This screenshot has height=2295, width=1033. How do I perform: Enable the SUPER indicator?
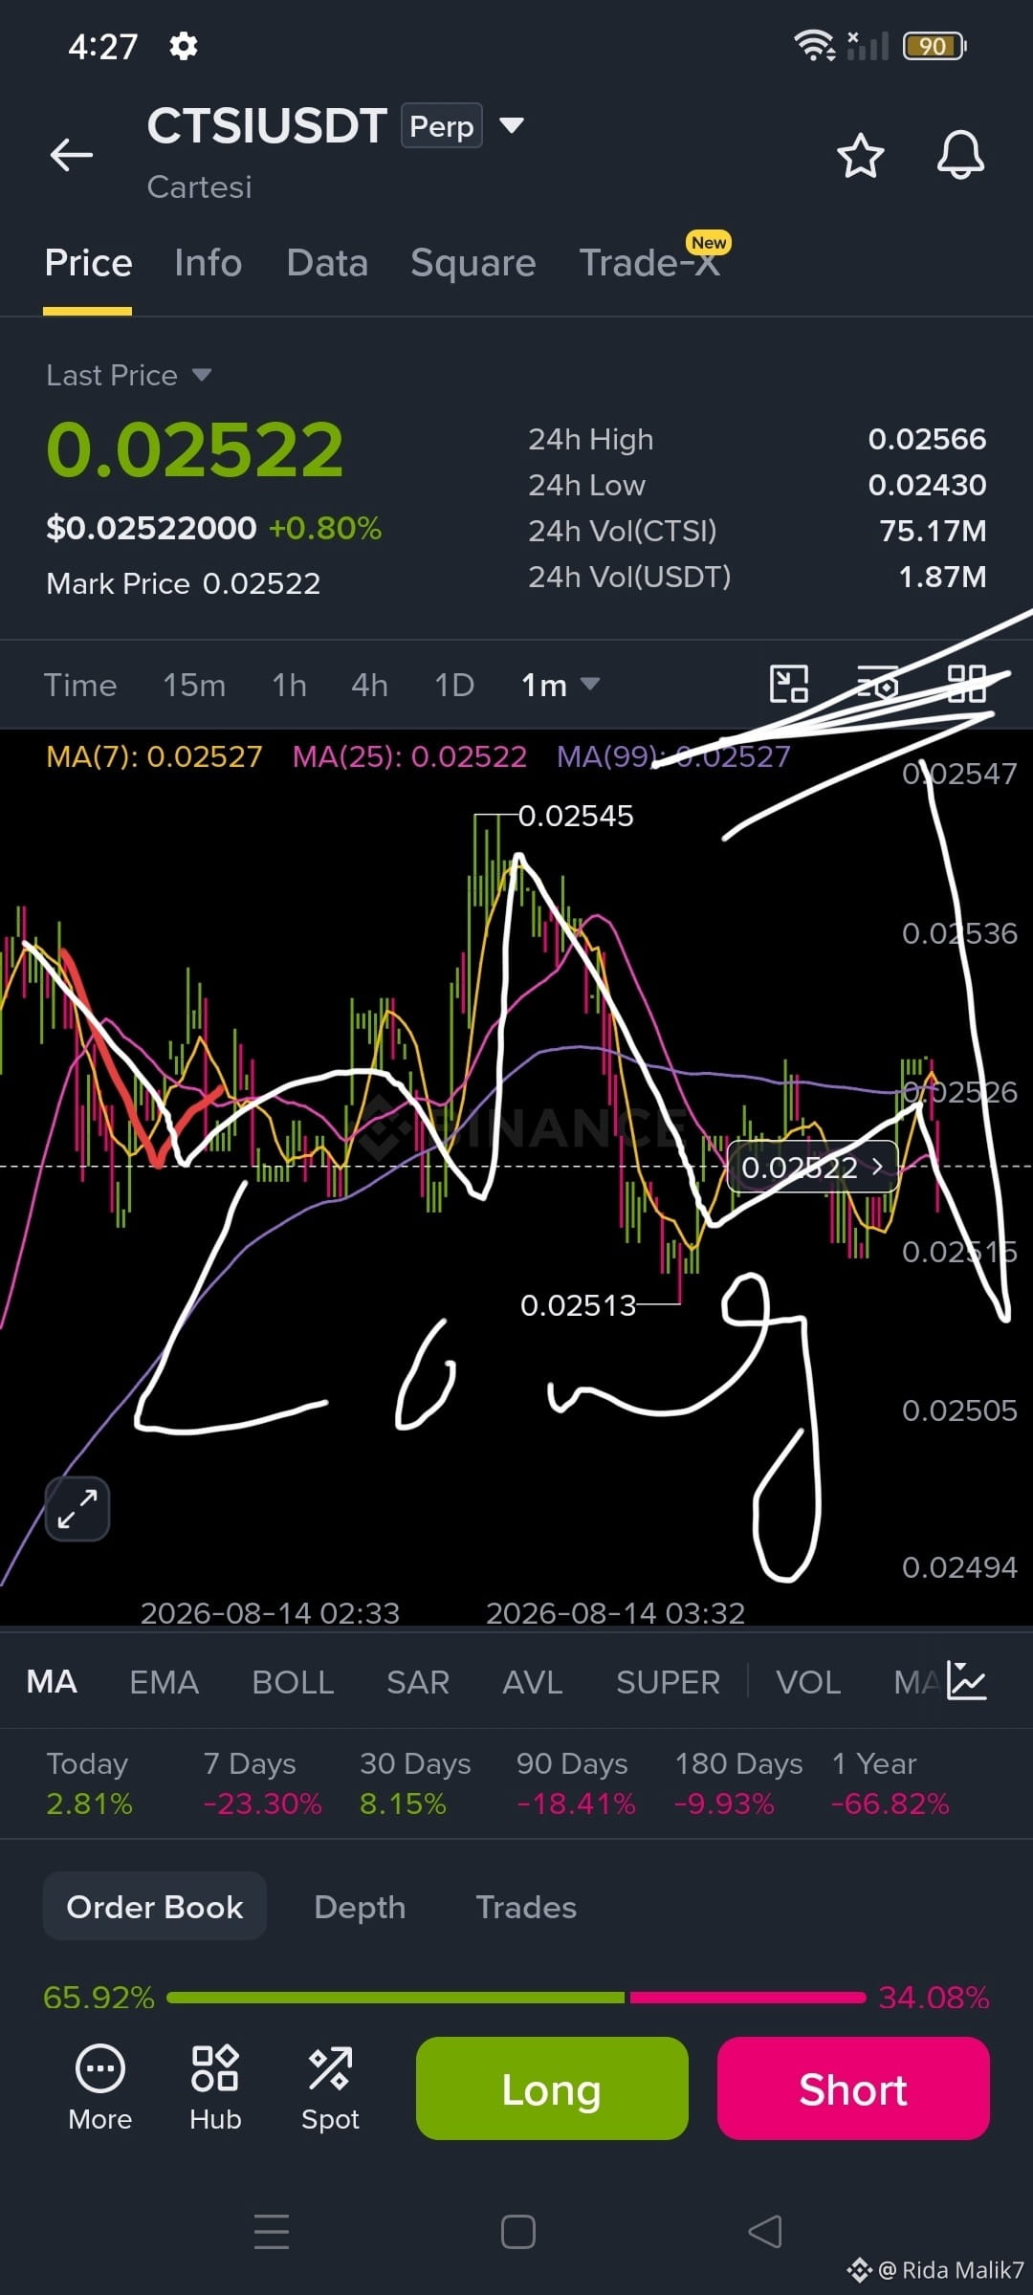[668, 1681]
